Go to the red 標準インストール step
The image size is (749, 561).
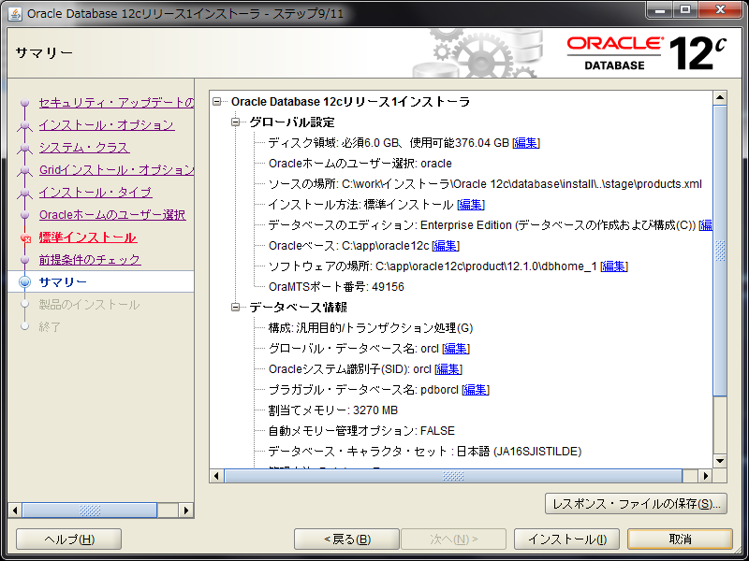88,237
